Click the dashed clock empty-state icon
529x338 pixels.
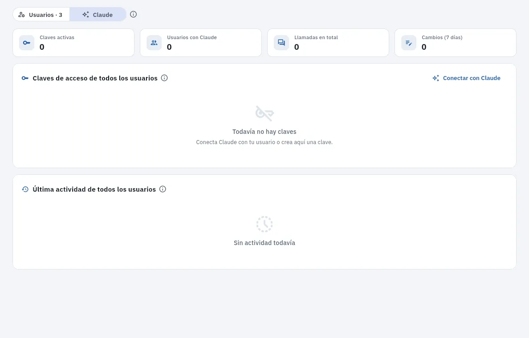[x=264, y=224]
